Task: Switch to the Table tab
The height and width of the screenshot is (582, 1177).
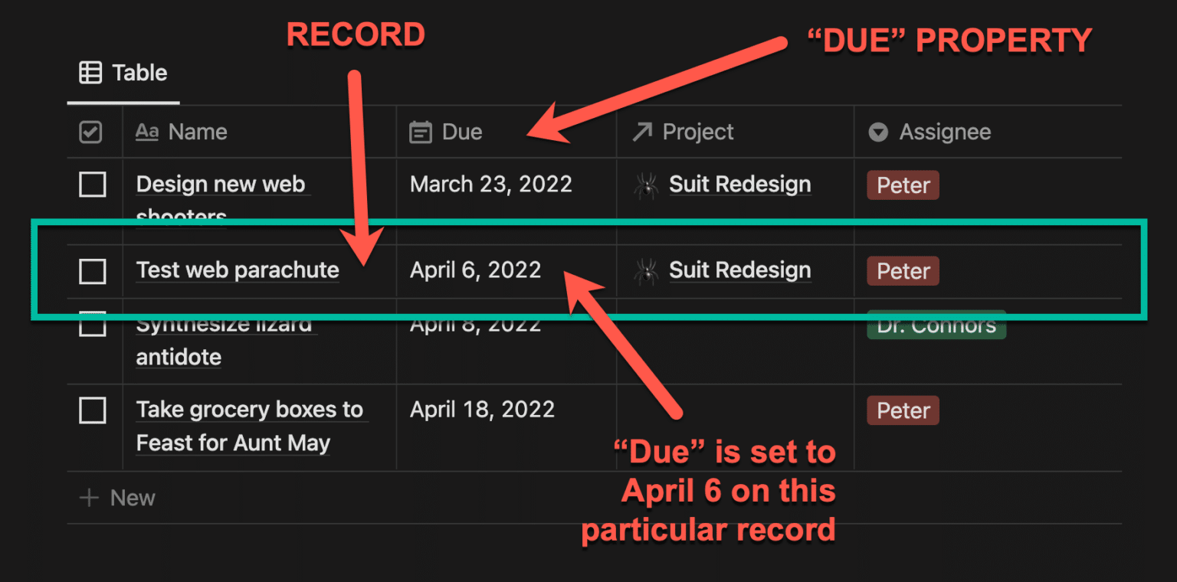Action: pyautogui.click(x=123, y=72)
